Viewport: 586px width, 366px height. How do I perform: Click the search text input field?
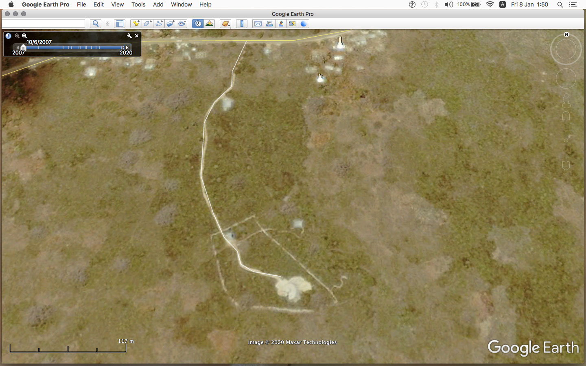coord(44,24)
